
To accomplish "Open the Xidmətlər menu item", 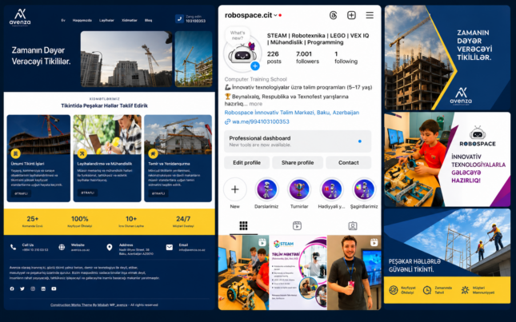I will [130, 20].
